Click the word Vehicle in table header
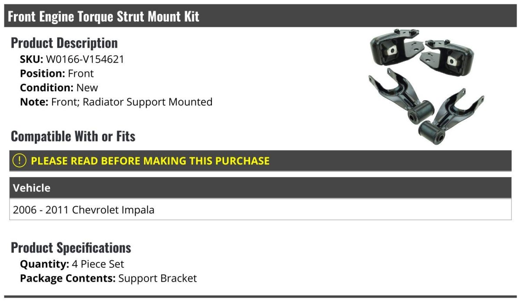The width and height of the screenshot is (521, 302). 32,188
